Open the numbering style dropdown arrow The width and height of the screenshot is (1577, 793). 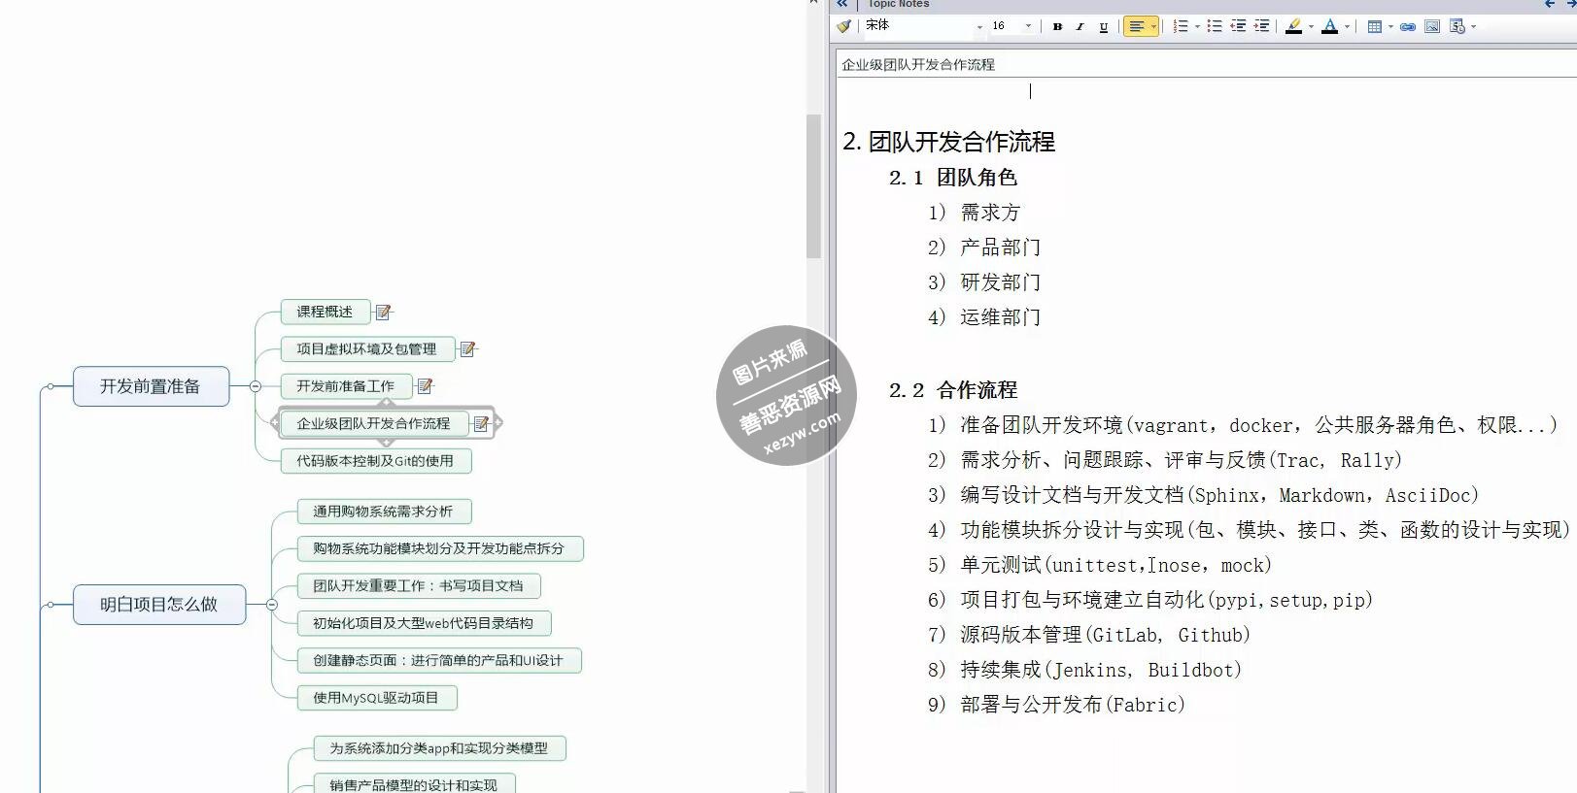(1197, 27)
